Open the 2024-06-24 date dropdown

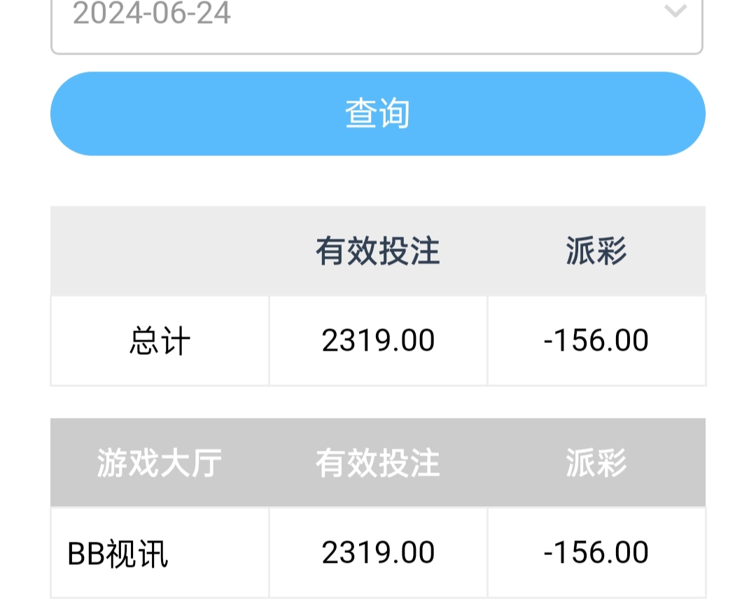pyautogui.click(x=377, y=21)
